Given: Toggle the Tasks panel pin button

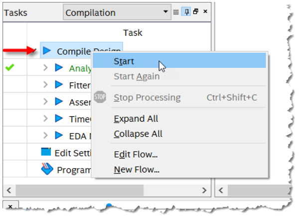Looking at the screenshot, I should coord(186,12).
